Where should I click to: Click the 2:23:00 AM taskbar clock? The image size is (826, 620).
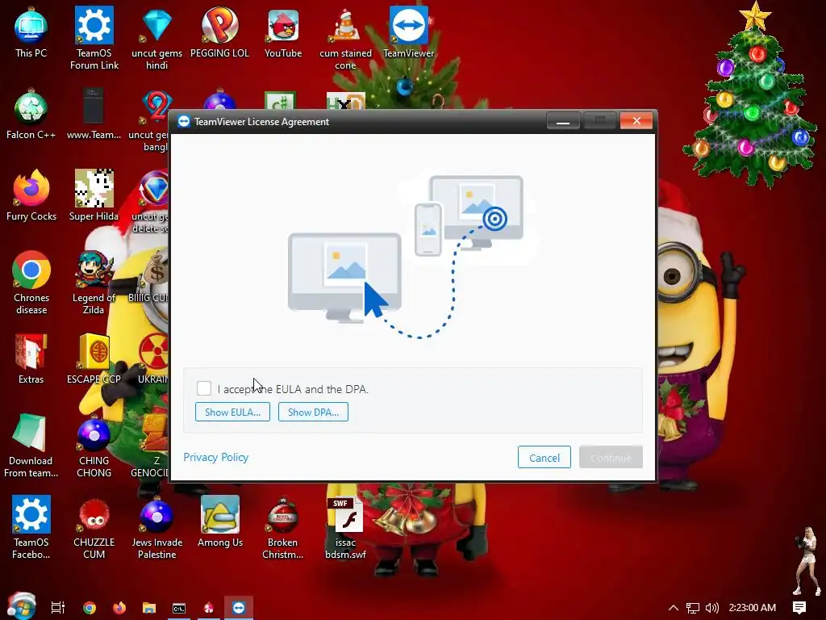pyautogui.click(x=753, y=608)
